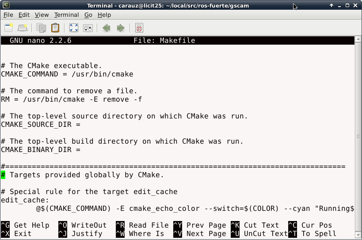Click the New Window toolbar icon
362x240 pixels.
click(23, 28)
